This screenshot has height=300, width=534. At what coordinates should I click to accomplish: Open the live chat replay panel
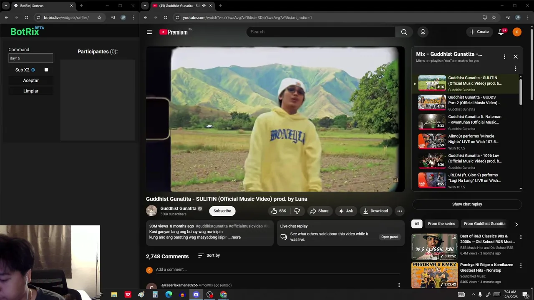coord(390,237)
